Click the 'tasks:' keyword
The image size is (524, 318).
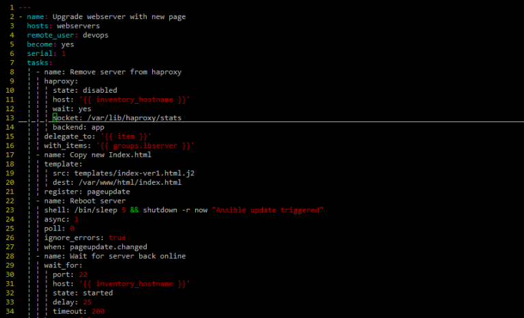[40, 63]
